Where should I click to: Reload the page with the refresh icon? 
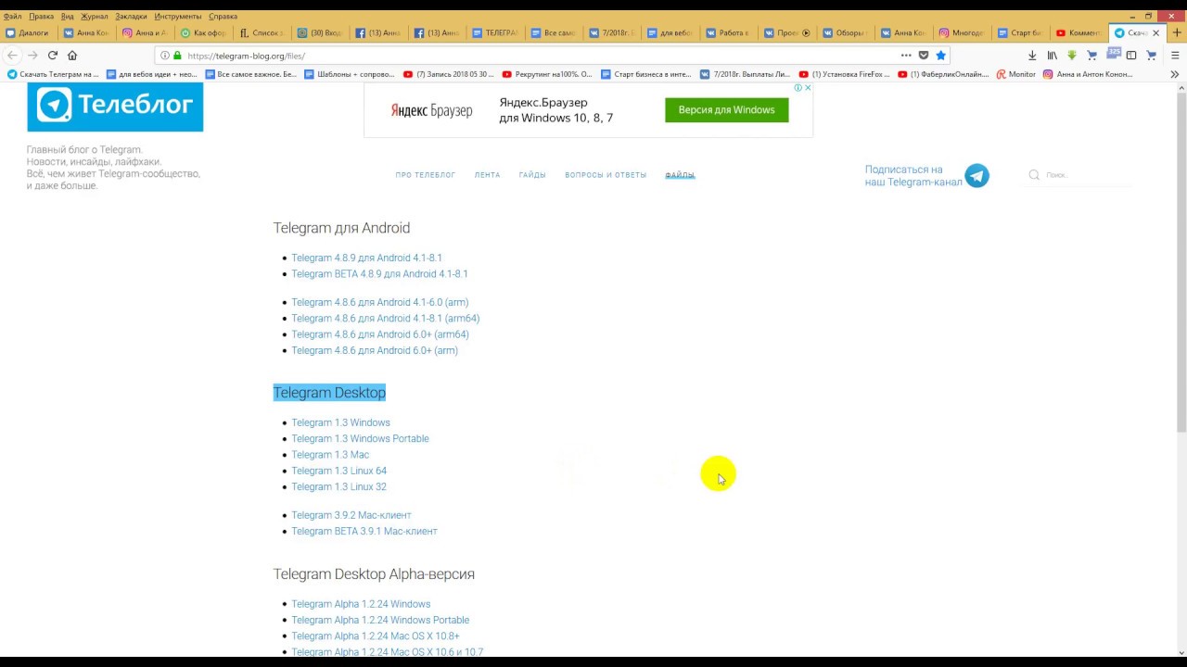pos(52,56)
